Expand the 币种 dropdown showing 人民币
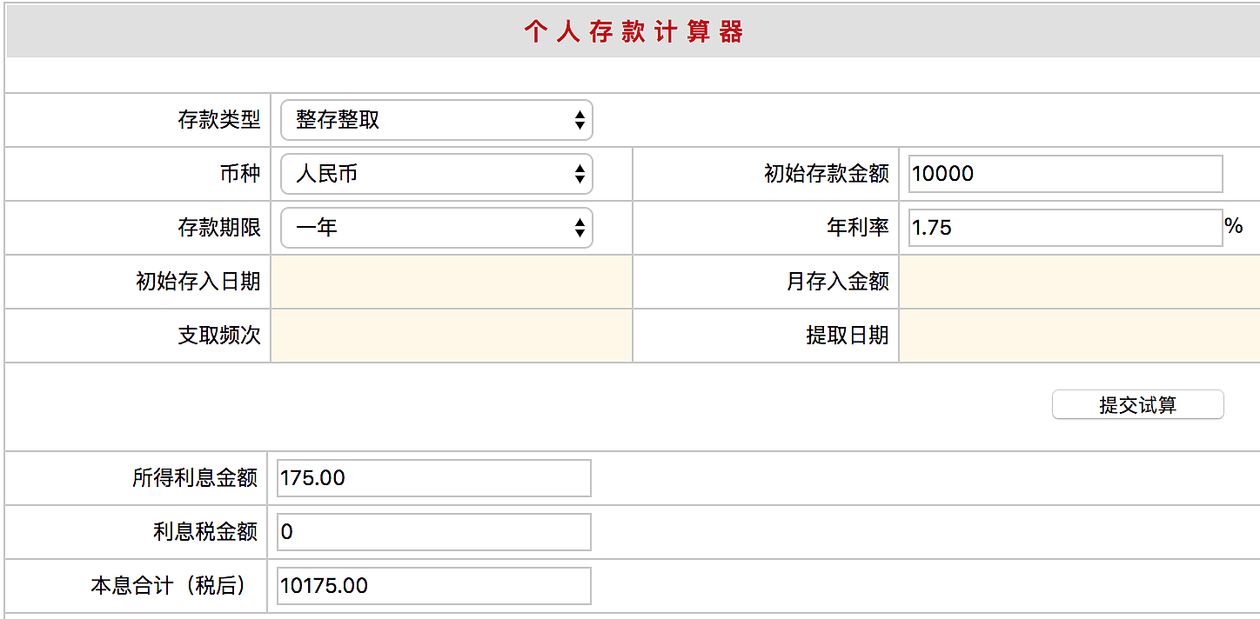 tap(436, 174)
